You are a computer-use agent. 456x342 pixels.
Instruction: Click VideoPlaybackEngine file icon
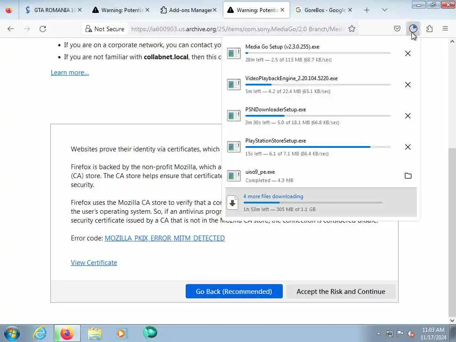[234, 84]
